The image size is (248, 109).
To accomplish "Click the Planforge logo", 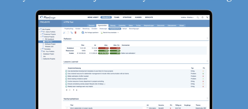I will (x=47, y=18).
